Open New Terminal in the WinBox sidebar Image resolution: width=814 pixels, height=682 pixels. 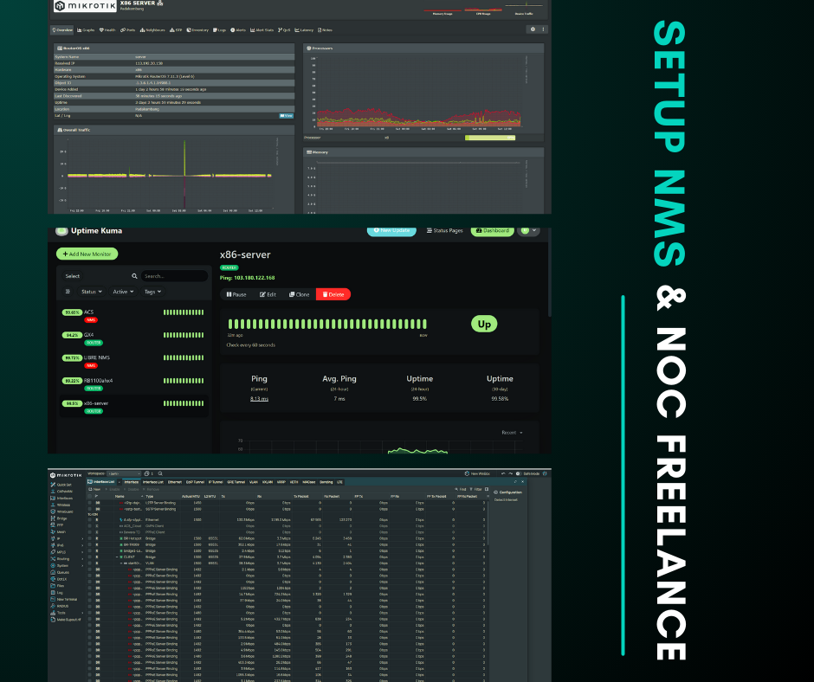(70, 599)
